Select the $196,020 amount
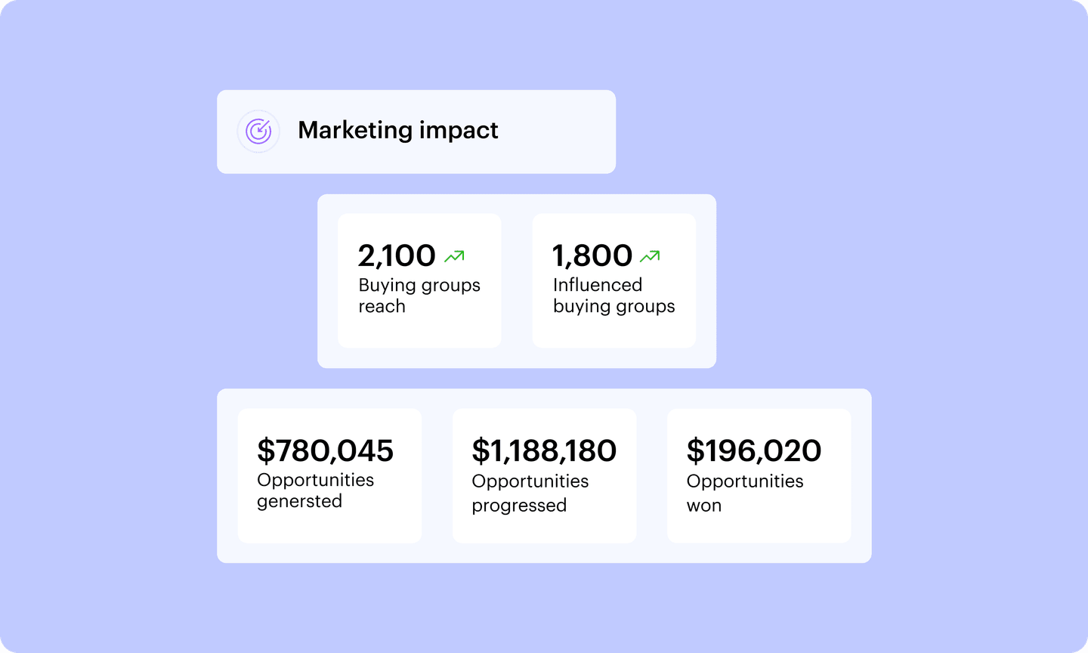This screenshot has width=1088, height=653. 753,450
